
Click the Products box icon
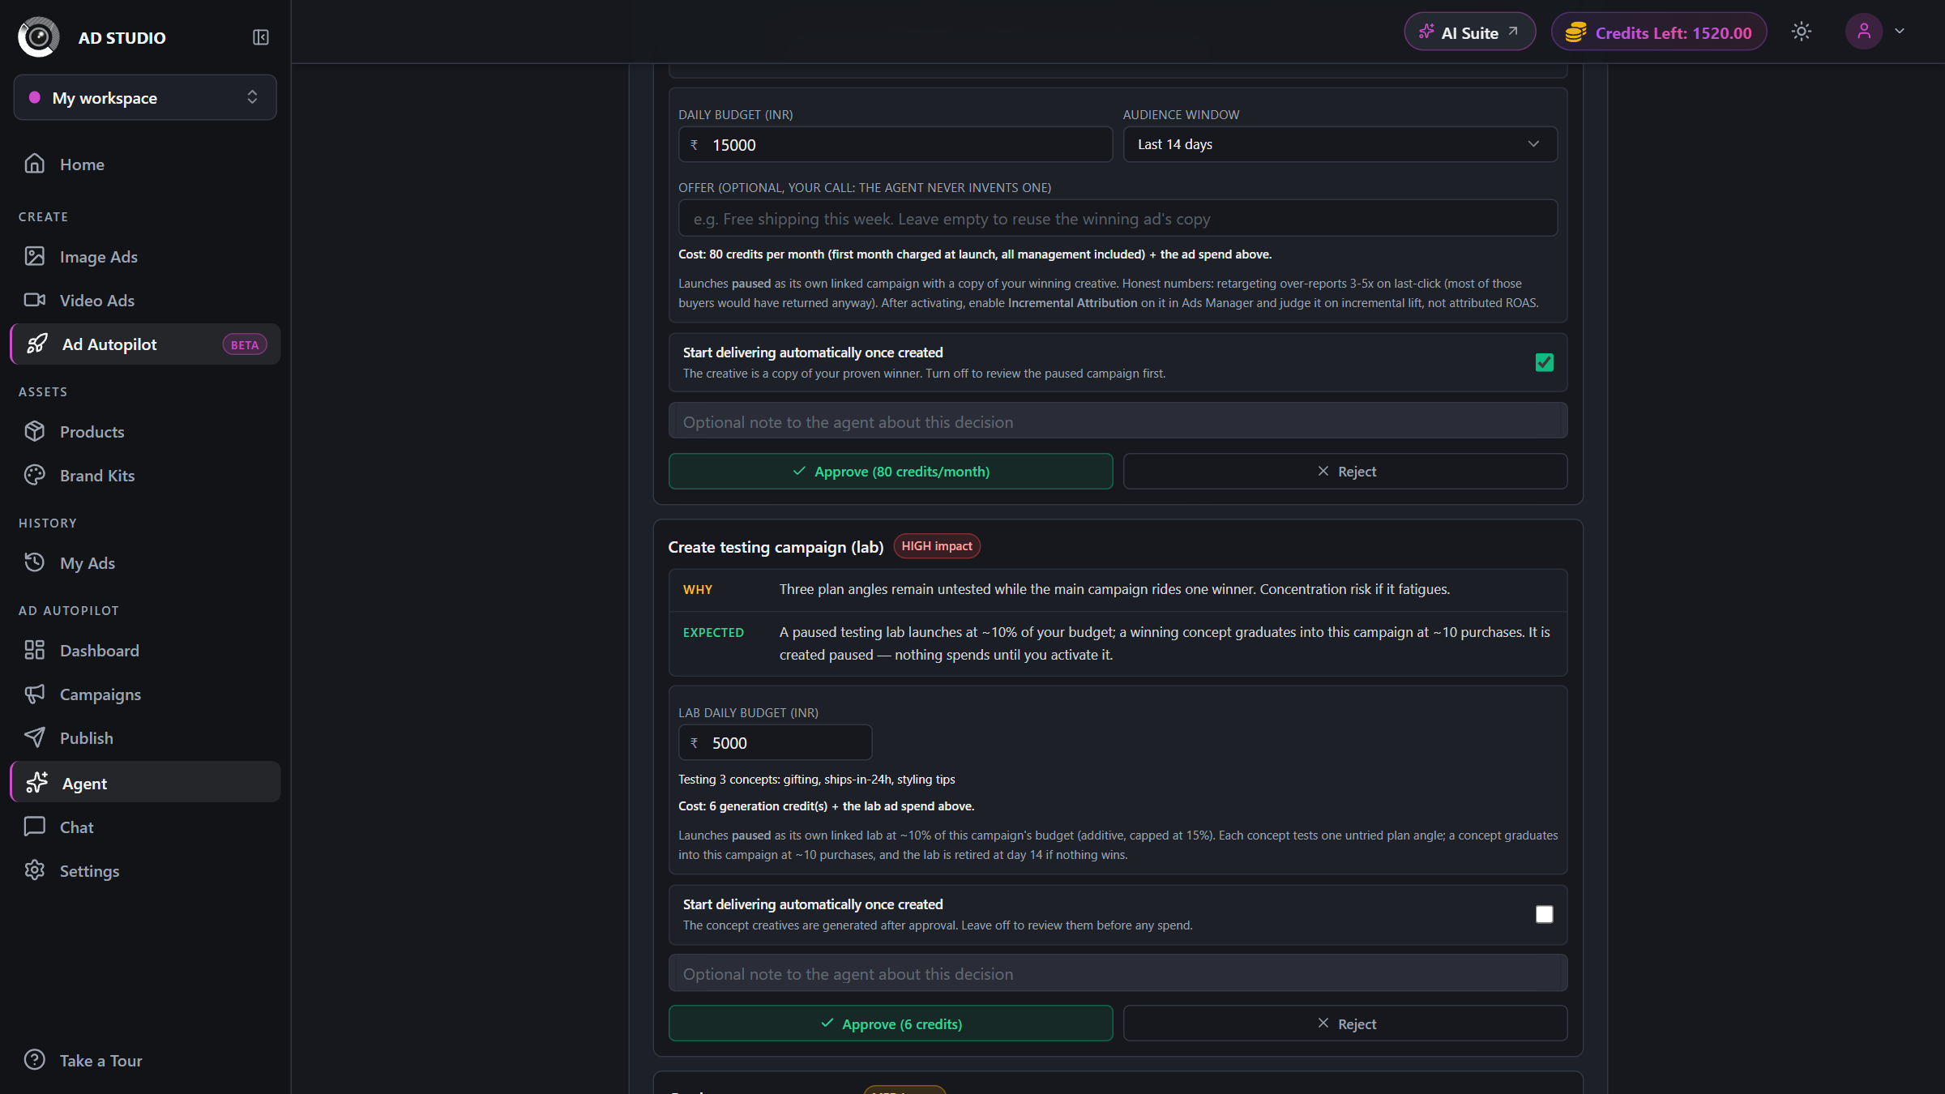tap(34, 431)
